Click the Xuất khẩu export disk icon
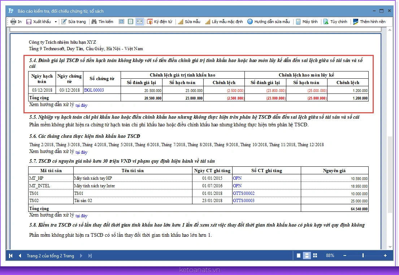This screenshot has height=275, width=399. [29, 22]
